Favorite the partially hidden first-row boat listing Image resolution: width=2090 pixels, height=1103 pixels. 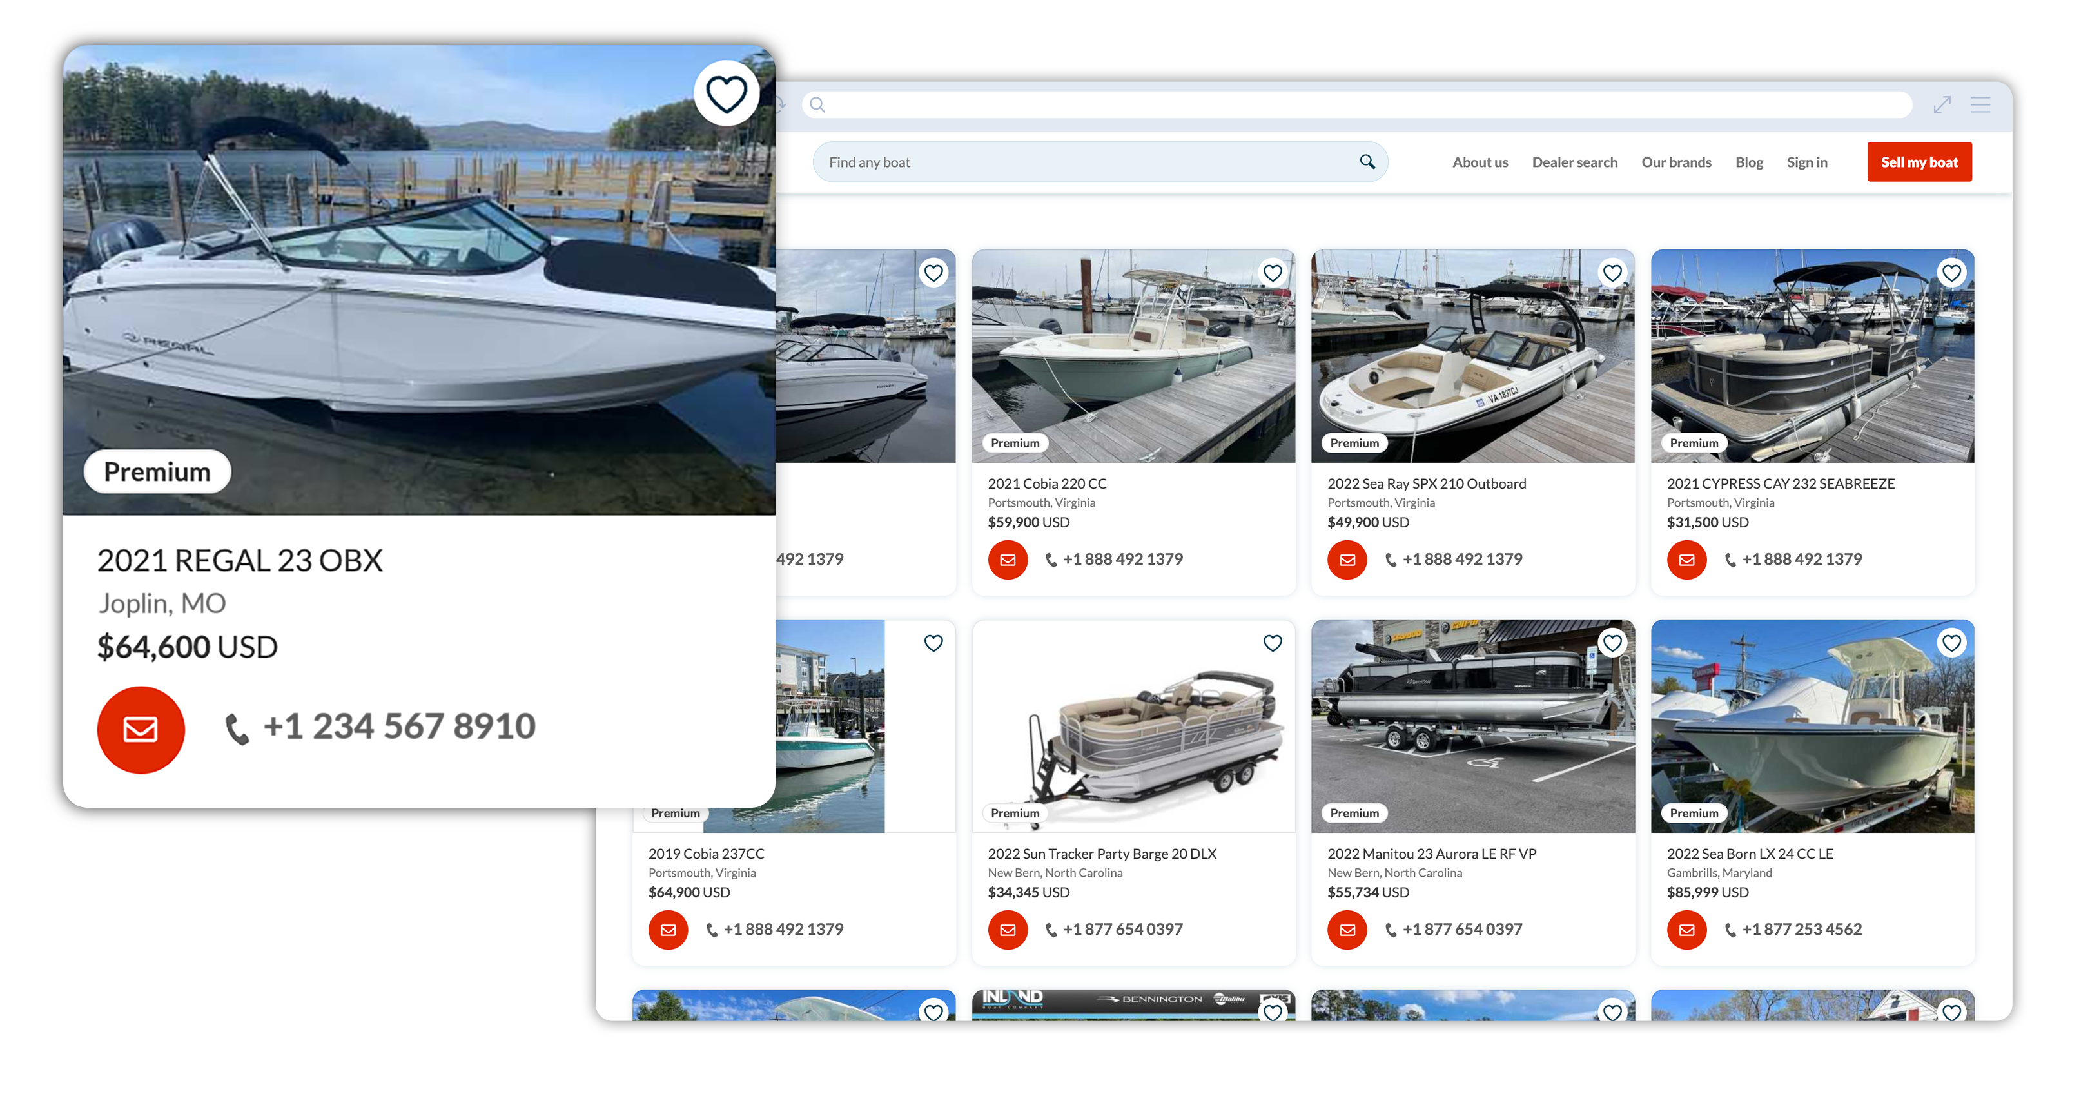click(x=933, y=273)
